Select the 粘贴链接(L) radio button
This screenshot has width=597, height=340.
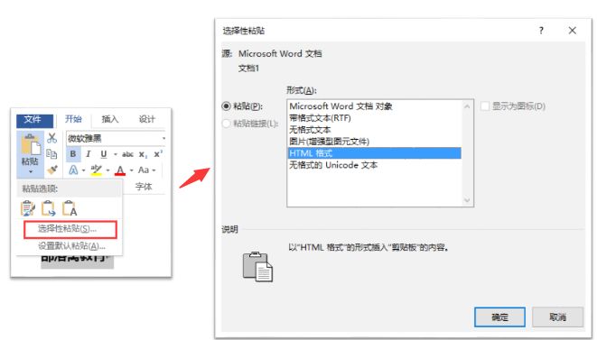tap(226, 124)
